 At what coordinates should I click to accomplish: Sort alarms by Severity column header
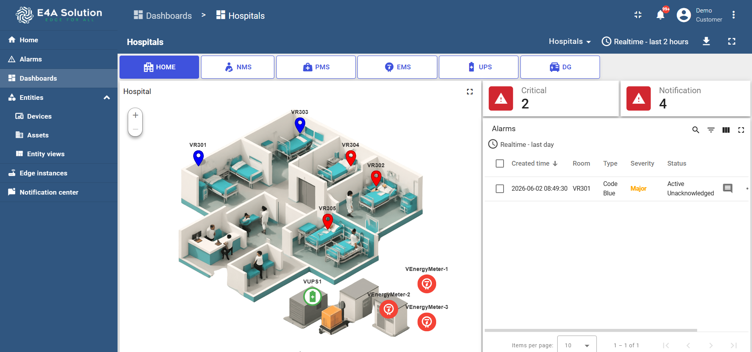click(642, 163)
